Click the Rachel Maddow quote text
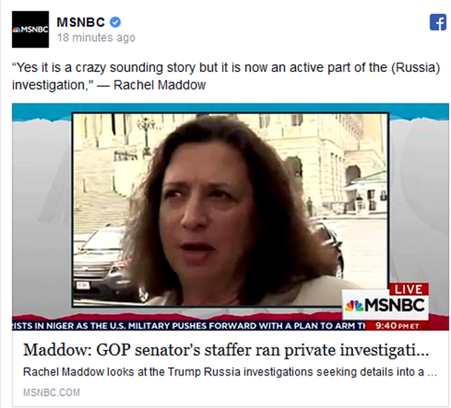451x408 pixels. point(225,76)
